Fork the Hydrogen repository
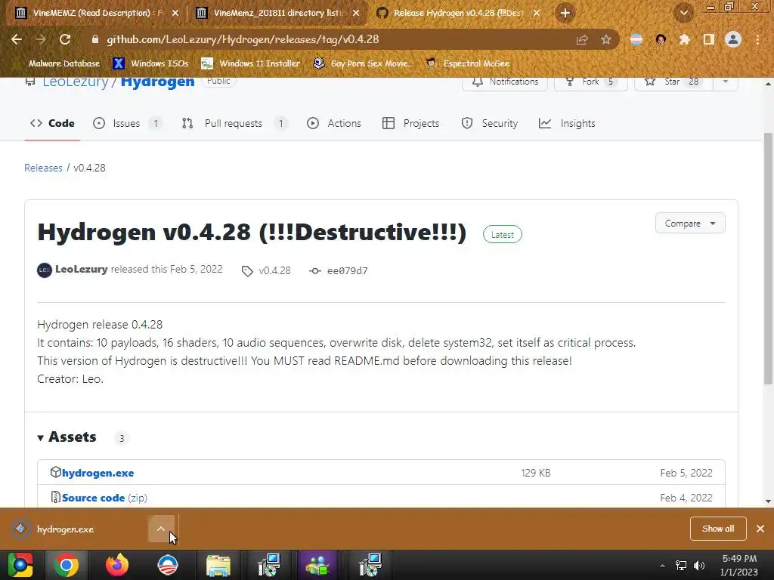774x580 pixels. (591, 82)
